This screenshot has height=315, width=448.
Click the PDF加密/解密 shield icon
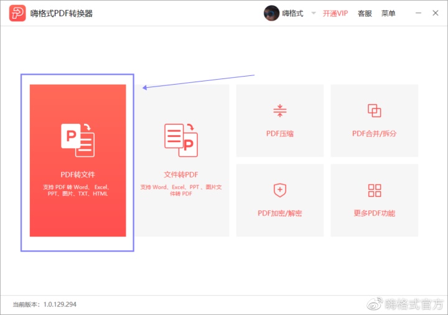pyautogui.click(x=280, y=190)
